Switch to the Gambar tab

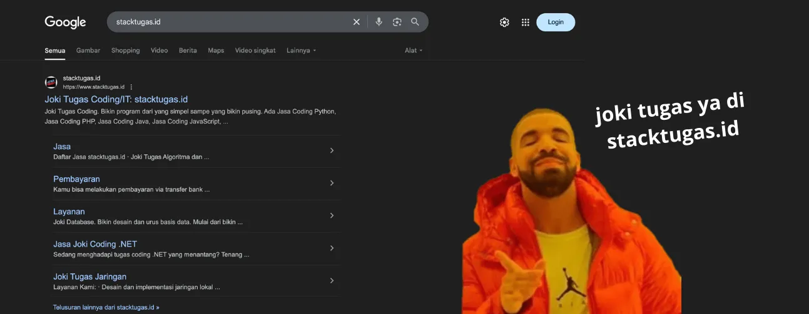88,51
